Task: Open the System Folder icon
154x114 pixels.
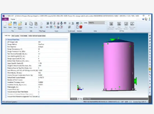Action: coord(20,24)
